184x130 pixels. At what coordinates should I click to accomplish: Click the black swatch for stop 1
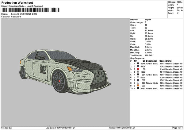click(138, 64)
